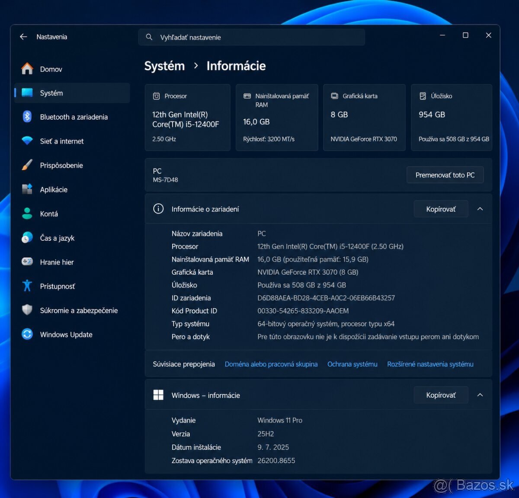Minimize the Nastavenia window

(442, 35)
